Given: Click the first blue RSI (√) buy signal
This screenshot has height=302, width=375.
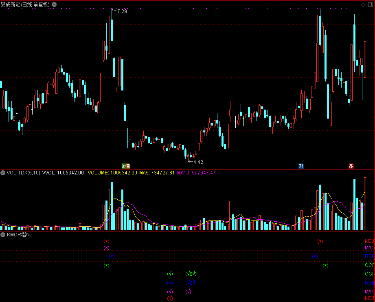Looking at the screenshot, I should 170,282.
